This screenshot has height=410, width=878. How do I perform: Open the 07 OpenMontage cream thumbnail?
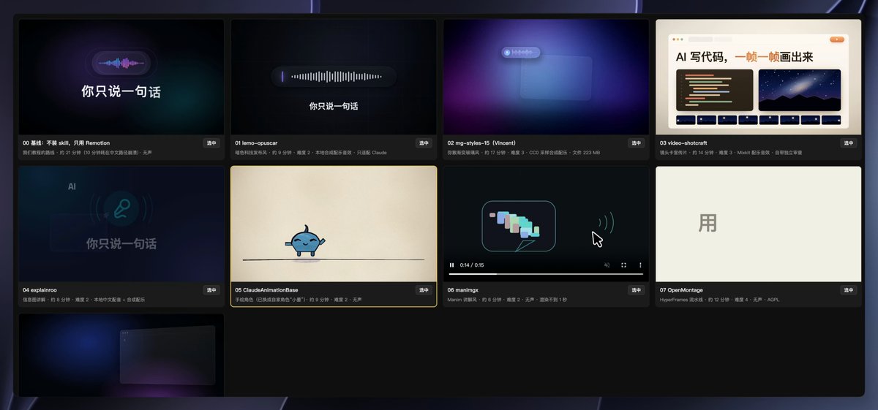pos(759,224)
